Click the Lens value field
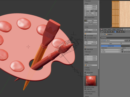 tap(91, 30)
